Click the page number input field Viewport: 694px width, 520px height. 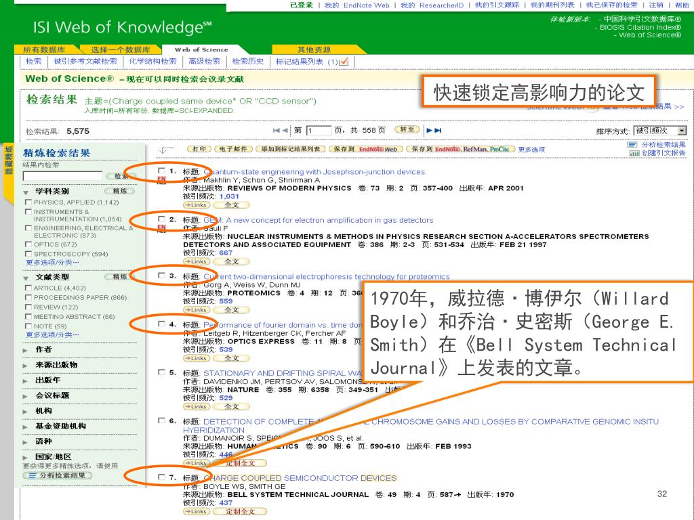tap(319, 131)
